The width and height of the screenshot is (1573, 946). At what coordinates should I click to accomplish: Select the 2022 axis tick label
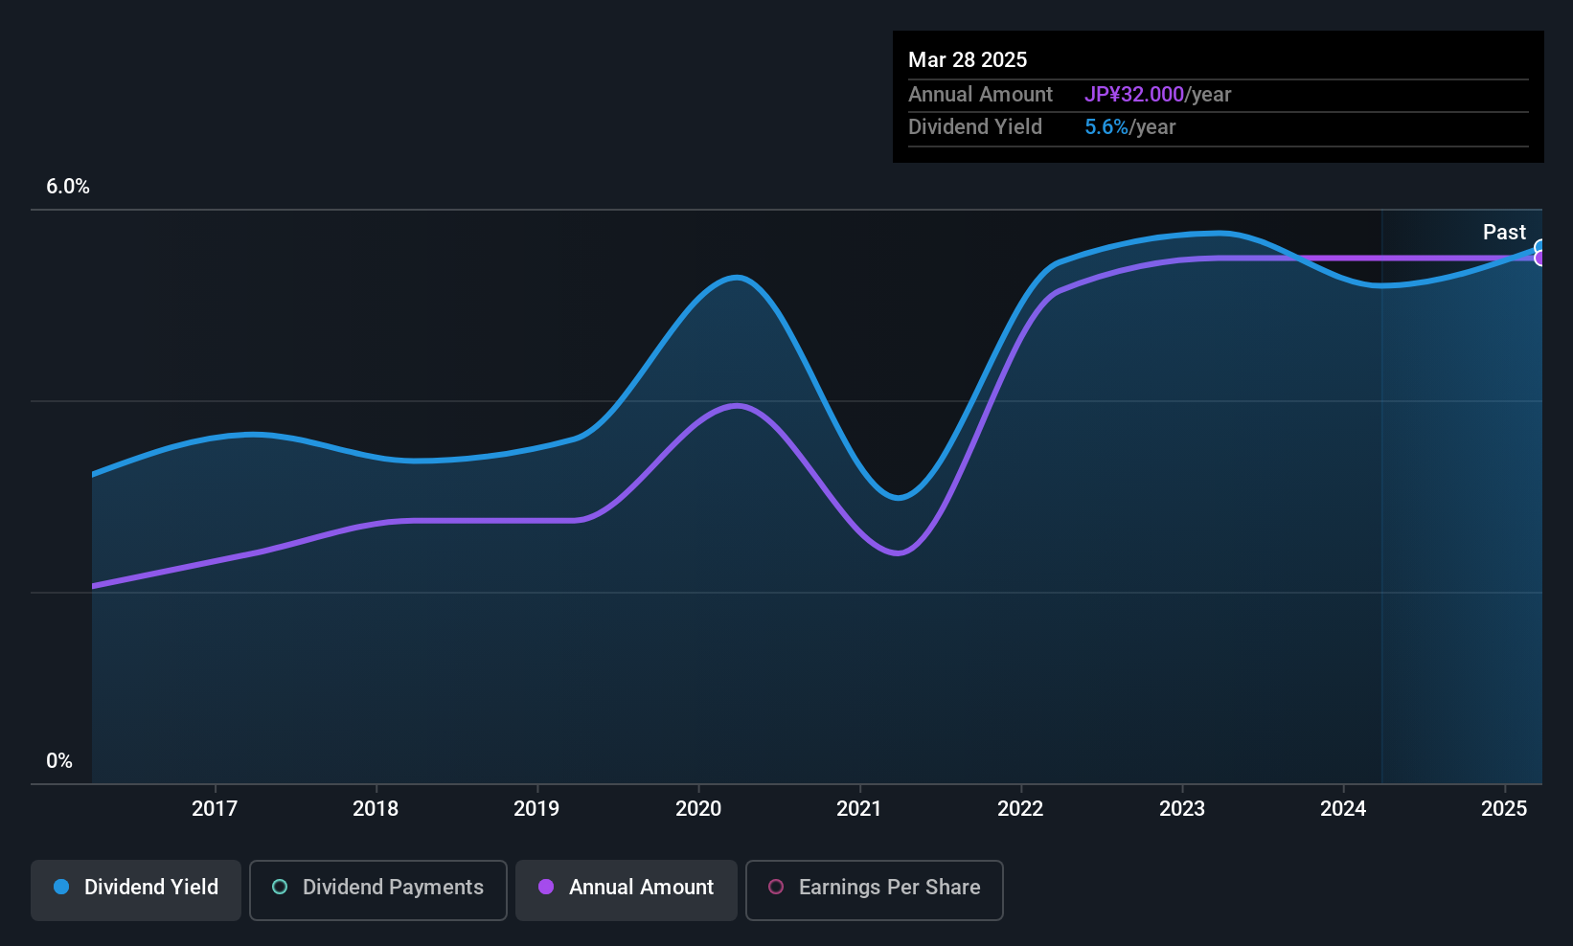(1020, 809)
